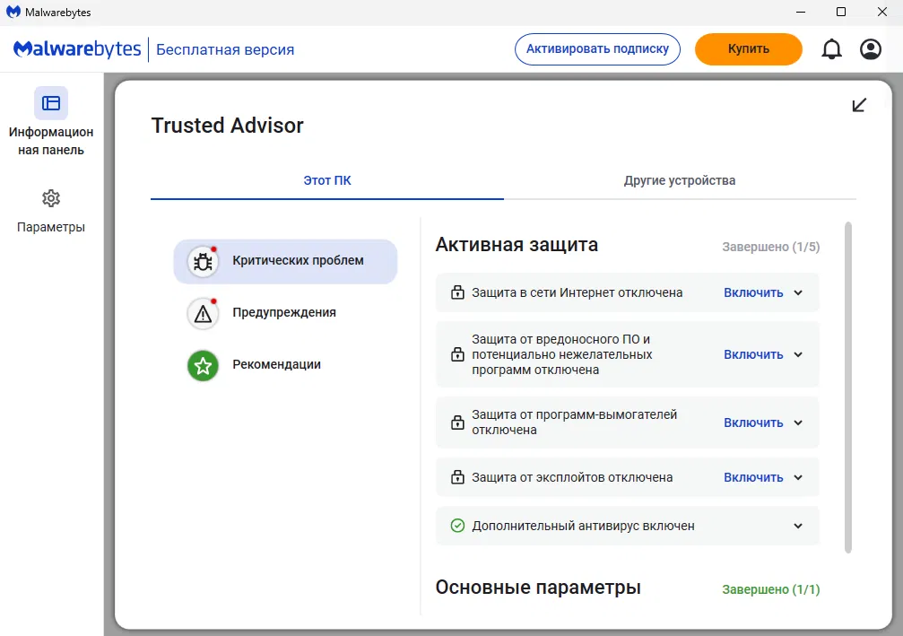Click the Malwarebytes logo in header
This screenshot has width=903, height=636.
(77, 49)
